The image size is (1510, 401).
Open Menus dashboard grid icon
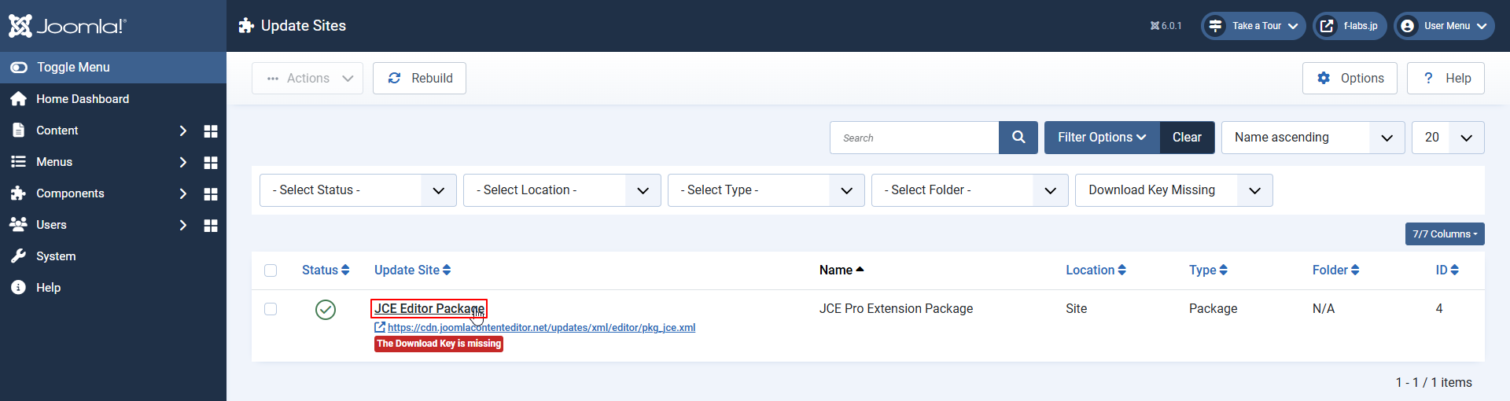pos(211,162)
